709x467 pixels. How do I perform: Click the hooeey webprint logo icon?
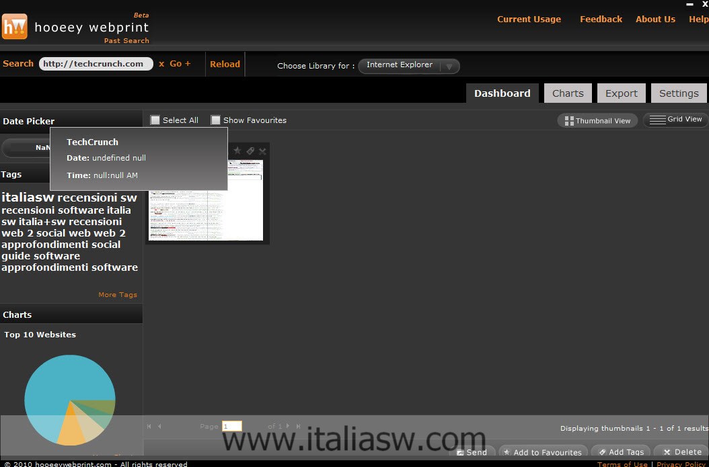tap(15, 27)
